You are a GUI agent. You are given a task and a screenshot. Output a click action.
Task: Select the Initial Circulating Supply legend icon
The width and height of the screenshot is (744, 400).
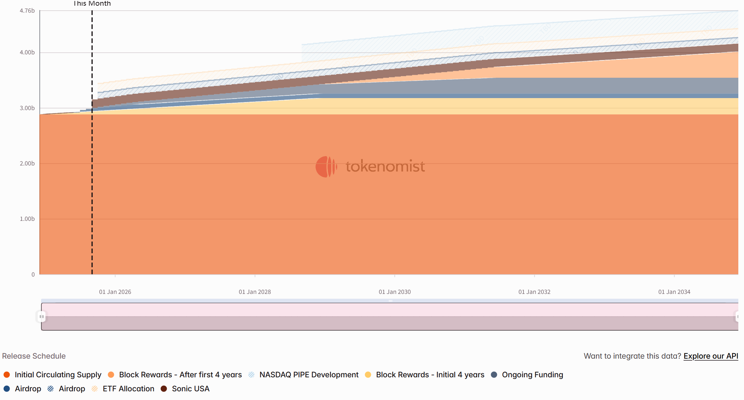pyautogui.click(x=7, y=375)
